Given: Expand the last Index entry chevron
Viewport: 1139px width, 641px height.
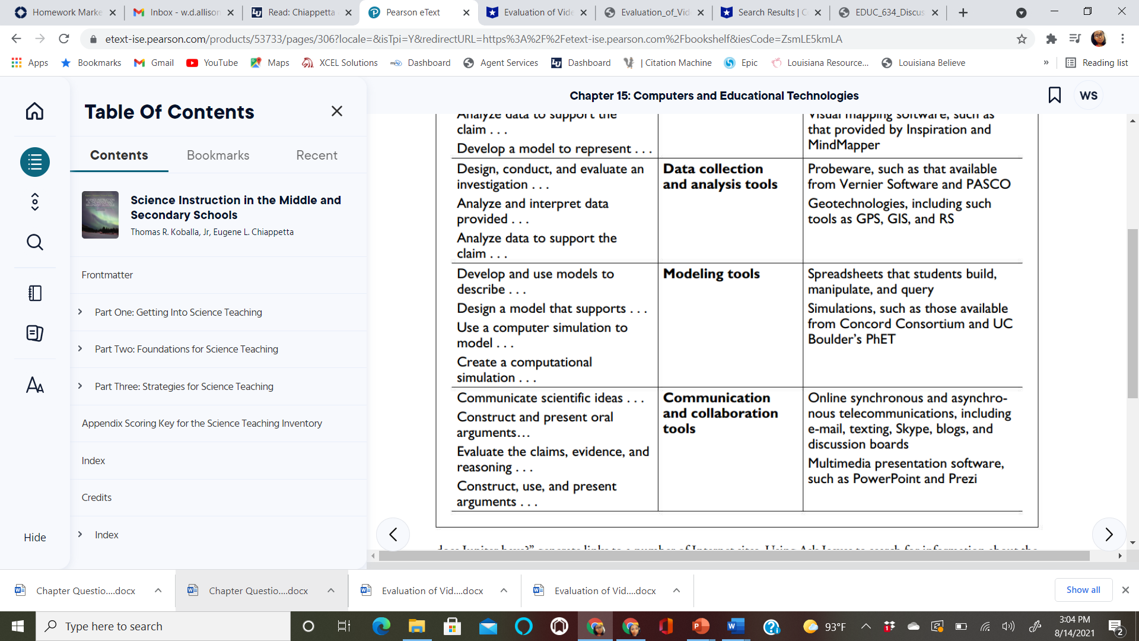Looking at the screenshot, I should [80, 534].
